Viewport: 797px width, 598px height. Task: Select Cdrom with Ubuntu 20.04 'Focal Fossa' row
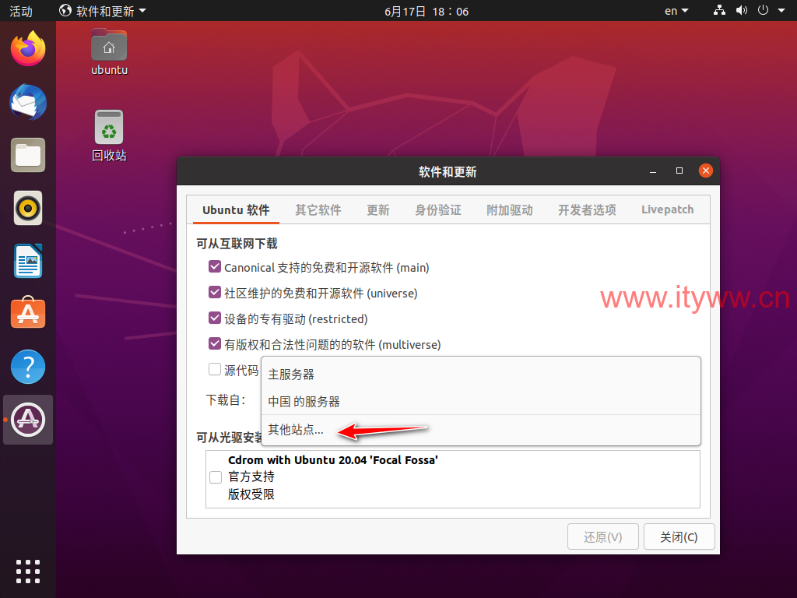click(453, 479)
